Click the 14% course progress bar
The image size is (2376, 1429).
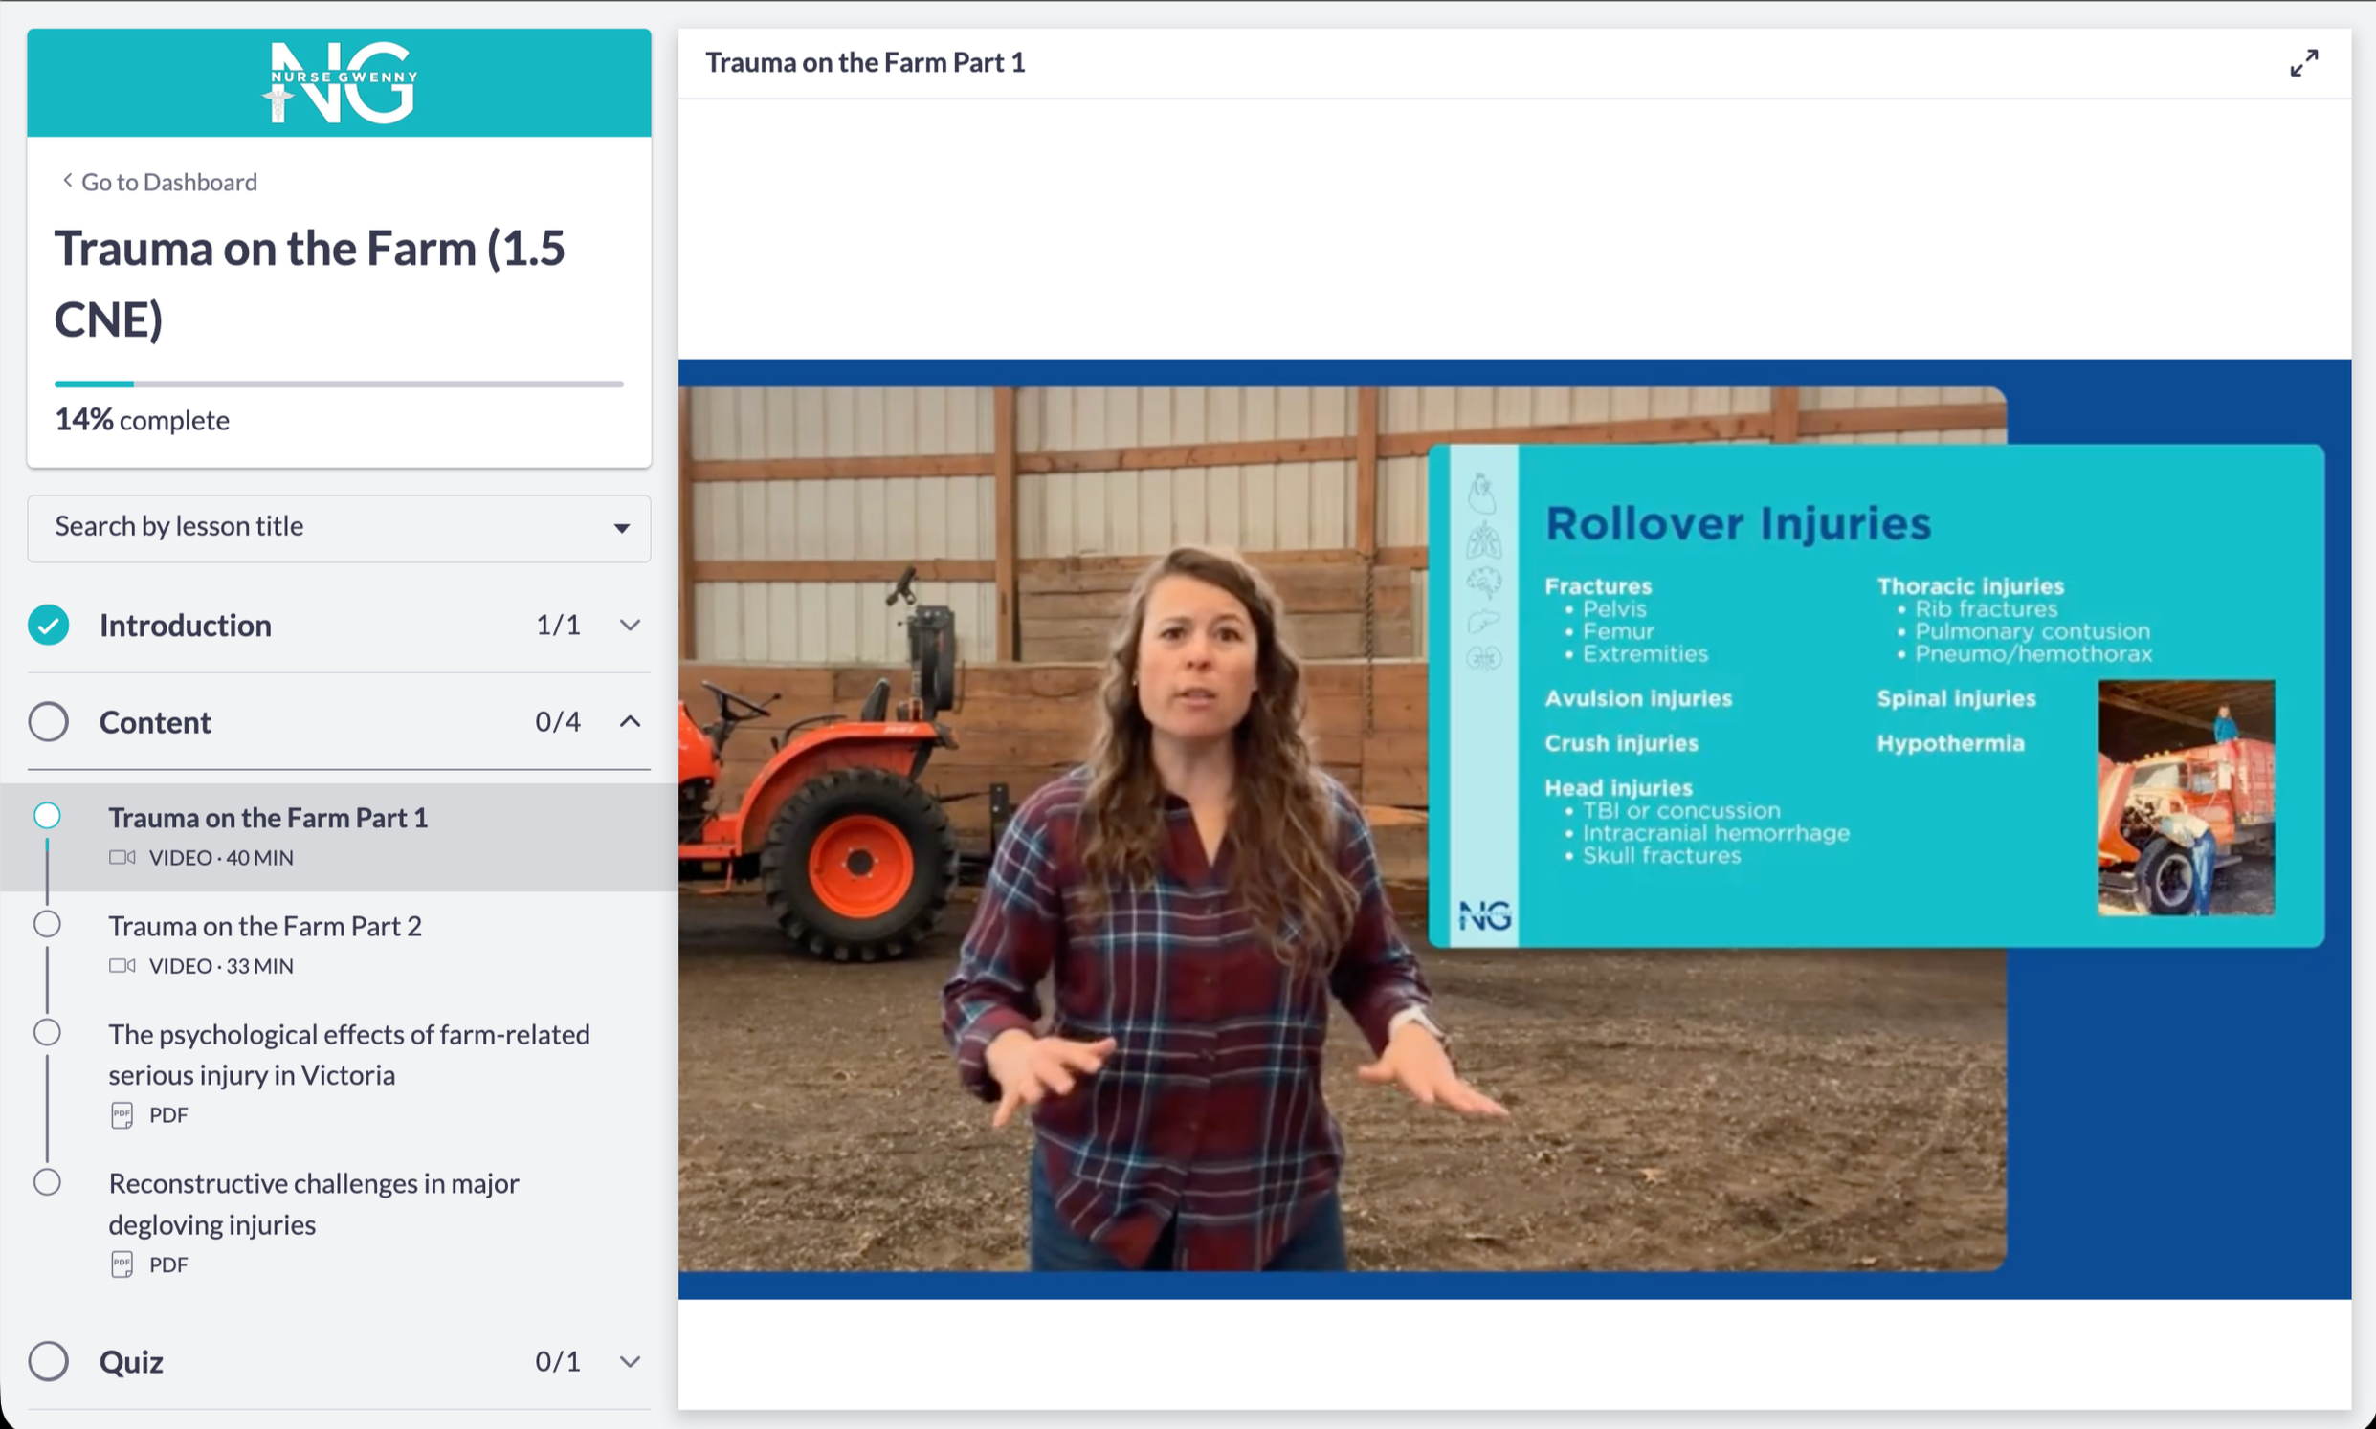point(339,385)
